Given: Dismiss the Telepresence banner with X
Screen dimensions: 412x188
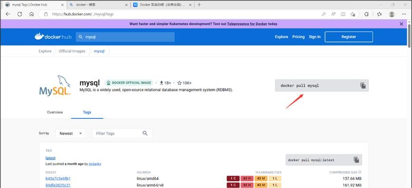Looking at the screenshot, I should tap(401, 24).
